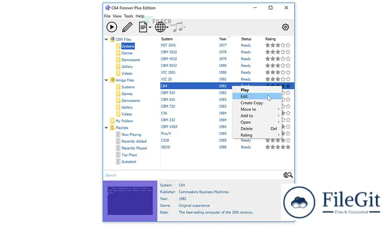The image size is (389, 225).
Task: Select the CBM 8032 row
Action: click(x=227, y=66)
